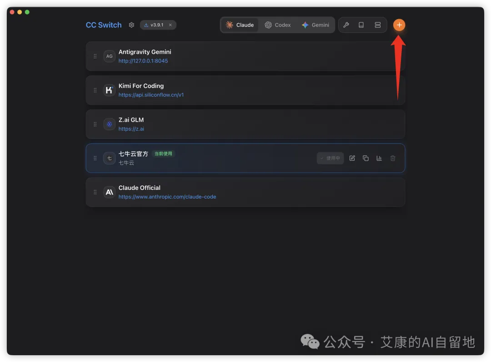Grab the Claude Official drag handle
The width and height of the screenshot is (491, 362).
(95, 192)
